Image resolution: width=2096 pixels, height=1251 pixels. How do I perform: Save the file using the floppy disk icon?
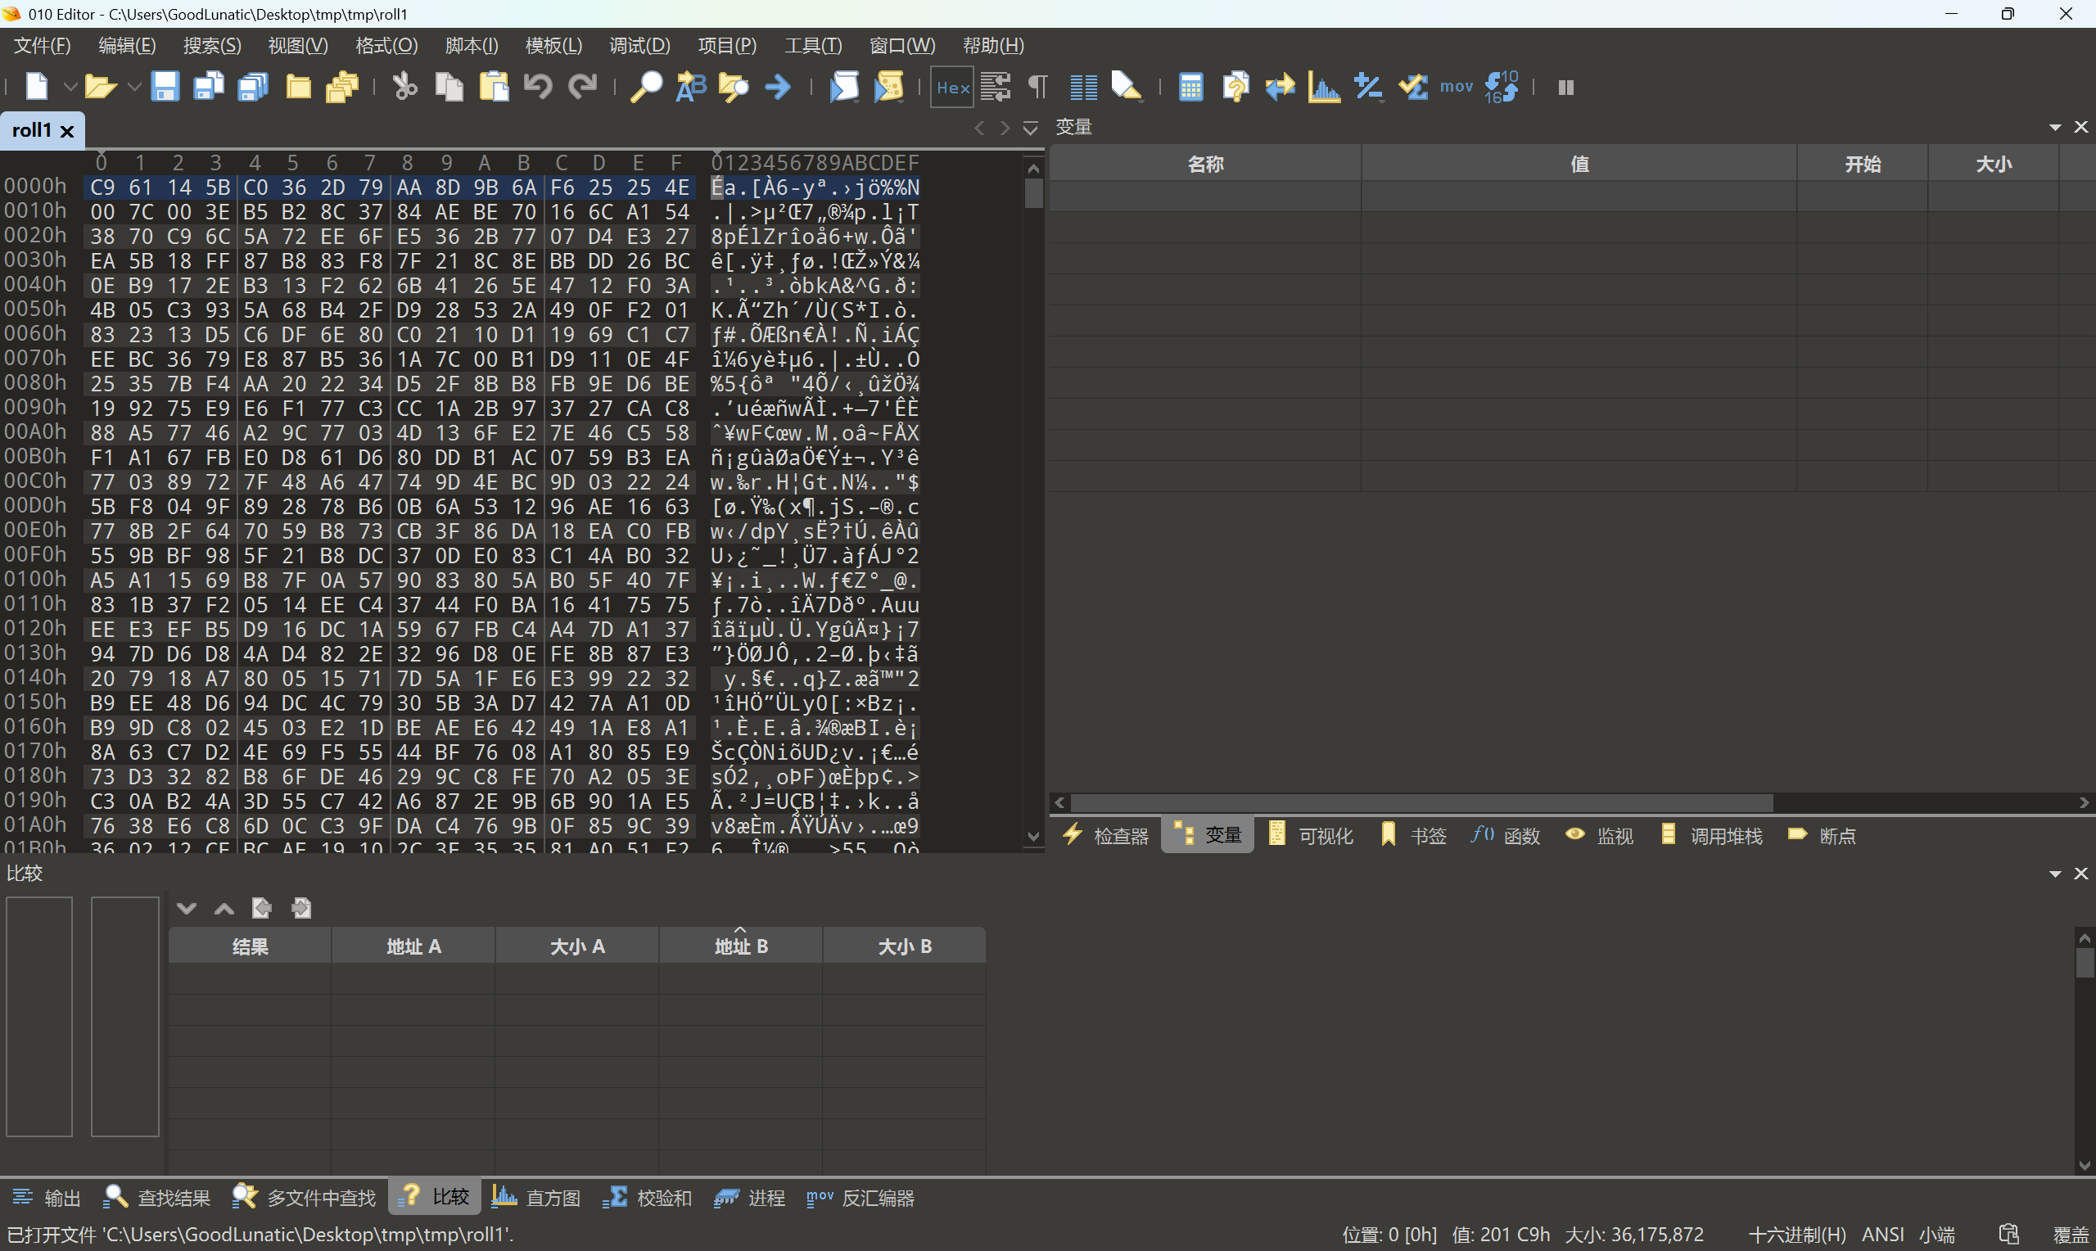pos(165,87)
